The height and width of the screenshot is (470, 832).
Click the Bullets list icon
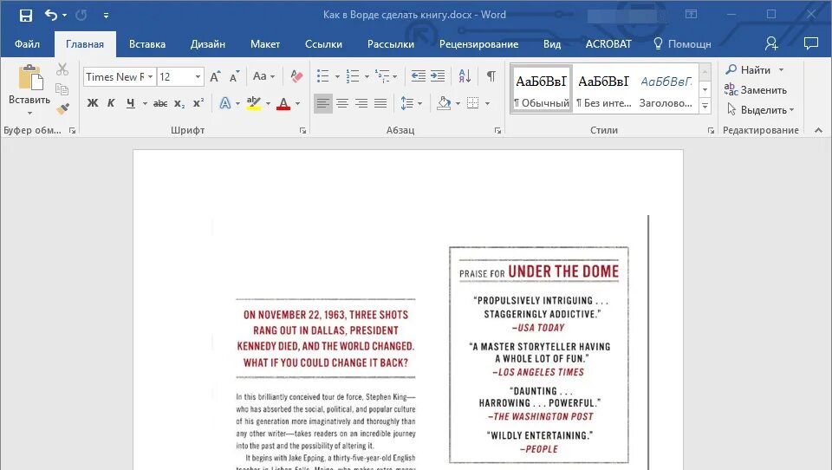click(322, 76)
